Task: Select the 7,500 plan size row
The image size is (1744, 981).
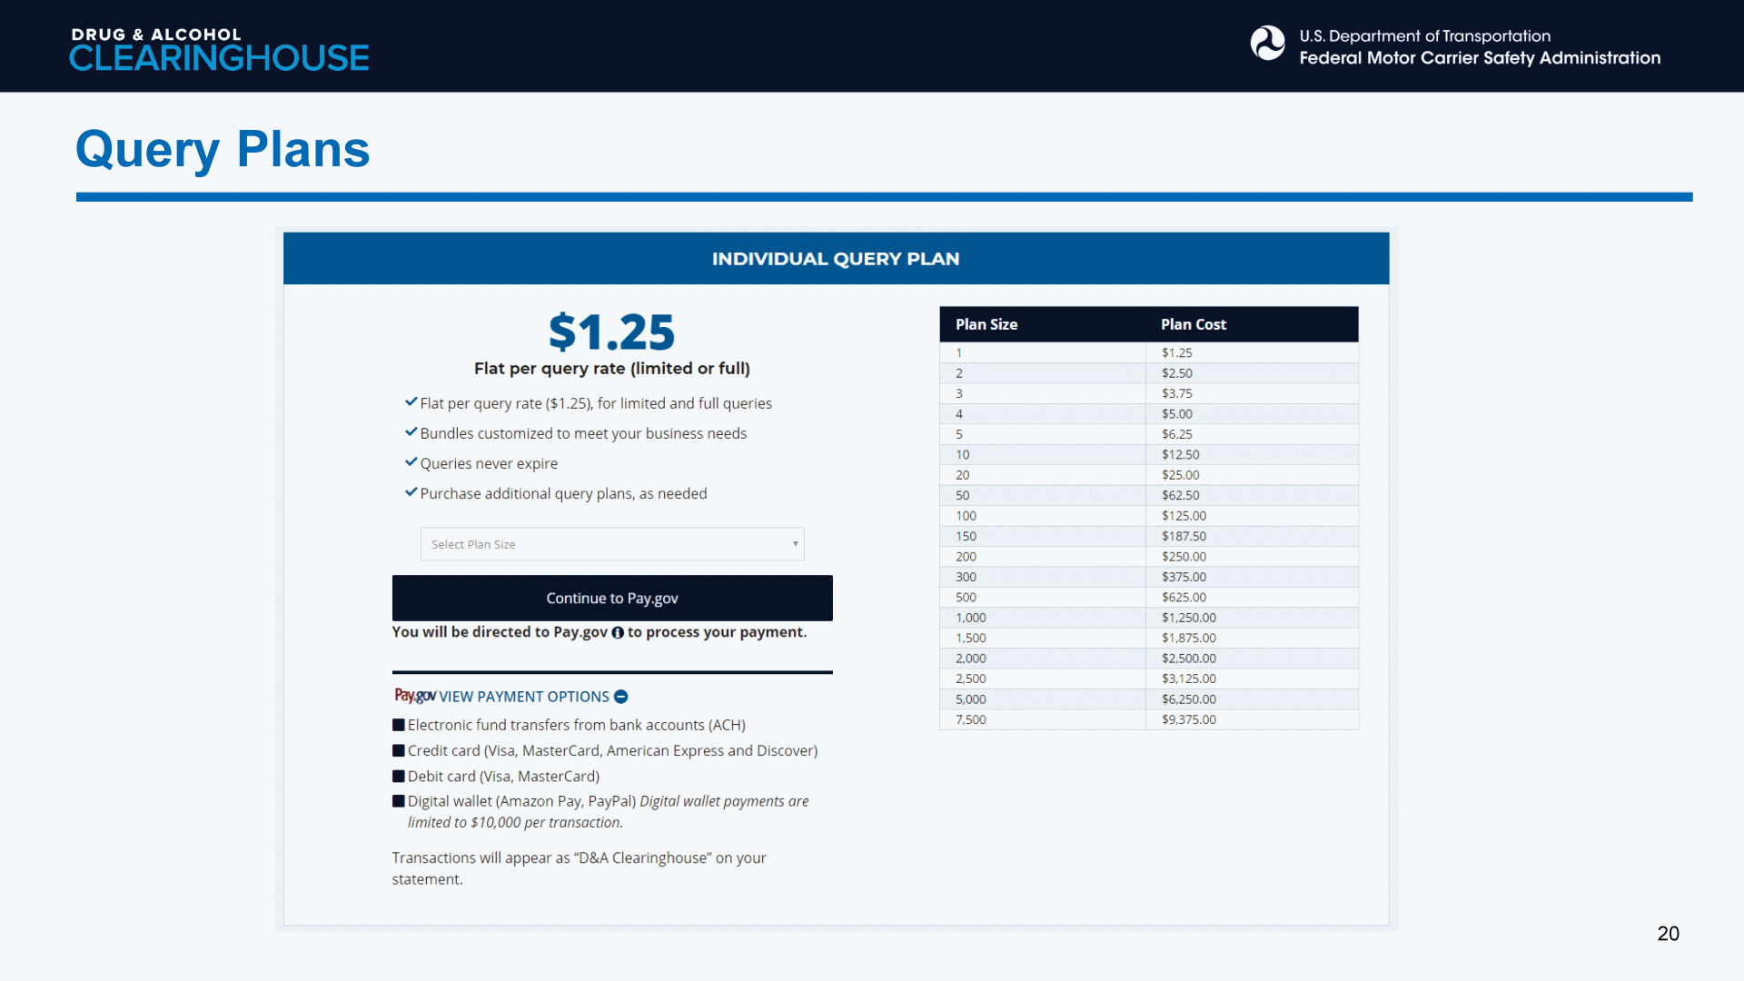Action: tap(971, 719)
